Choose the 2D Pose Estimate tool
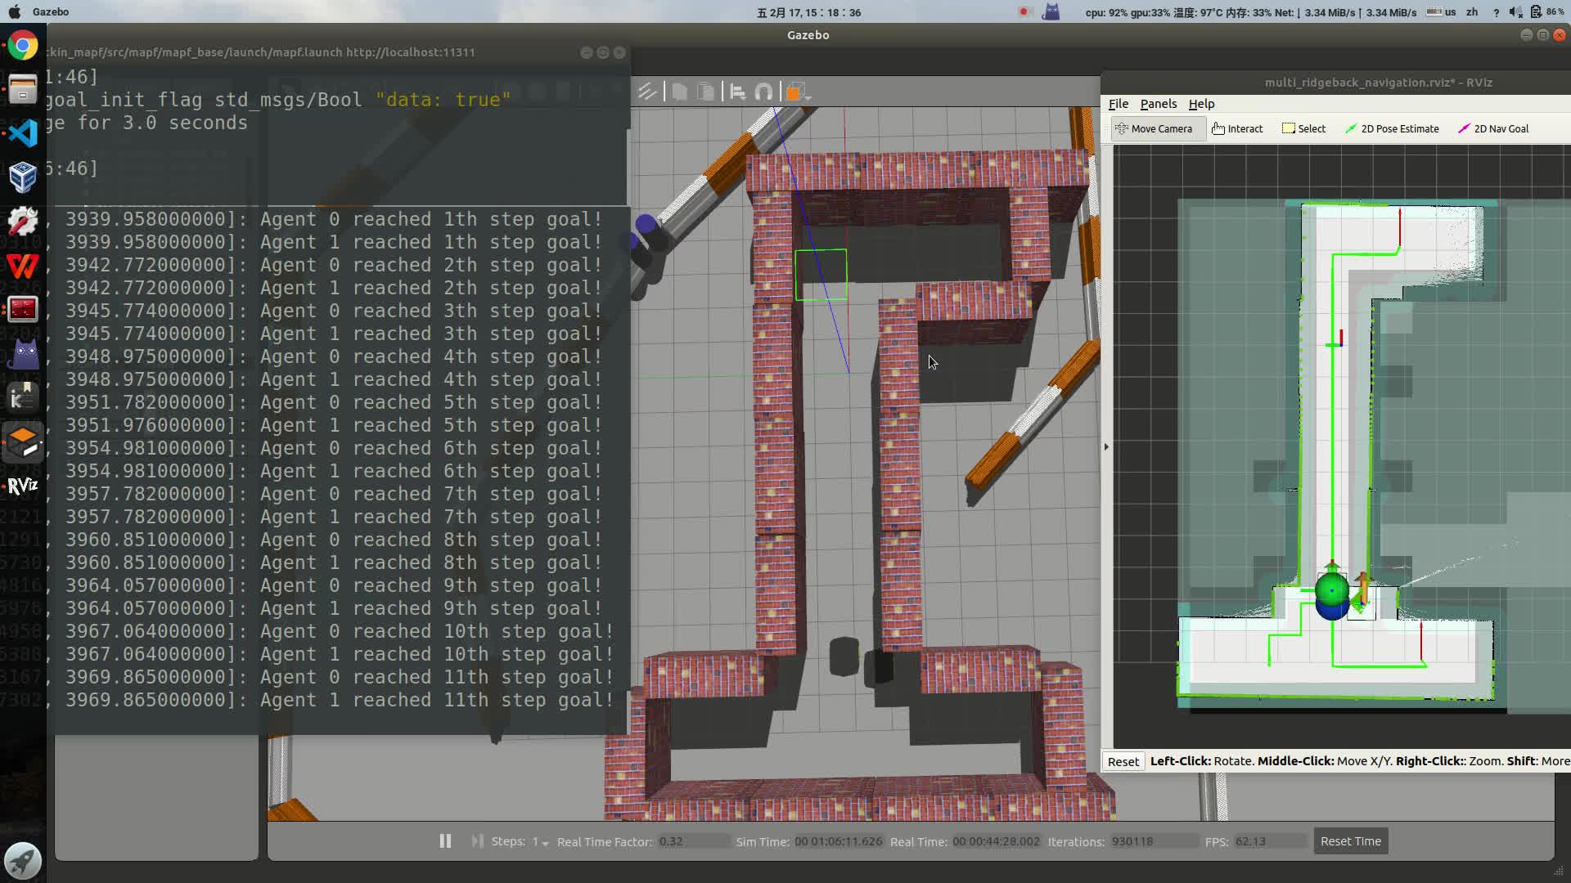 coord(1392,128)
